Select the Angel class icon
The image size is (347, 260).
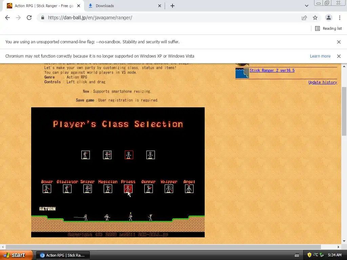pos(189,189)
